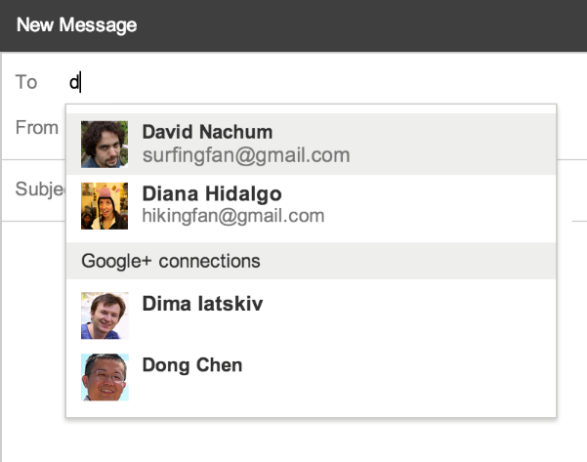Screen dimensions: 587x462
Task: Choose Dima Iatskiv from Google+ connections
Action: (x=312, y=315)
